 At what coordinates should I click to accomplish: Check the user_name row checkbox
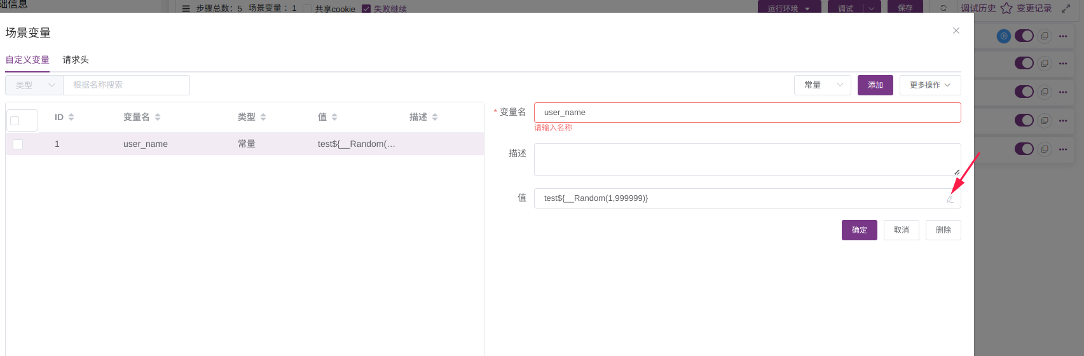click(18, 144)
